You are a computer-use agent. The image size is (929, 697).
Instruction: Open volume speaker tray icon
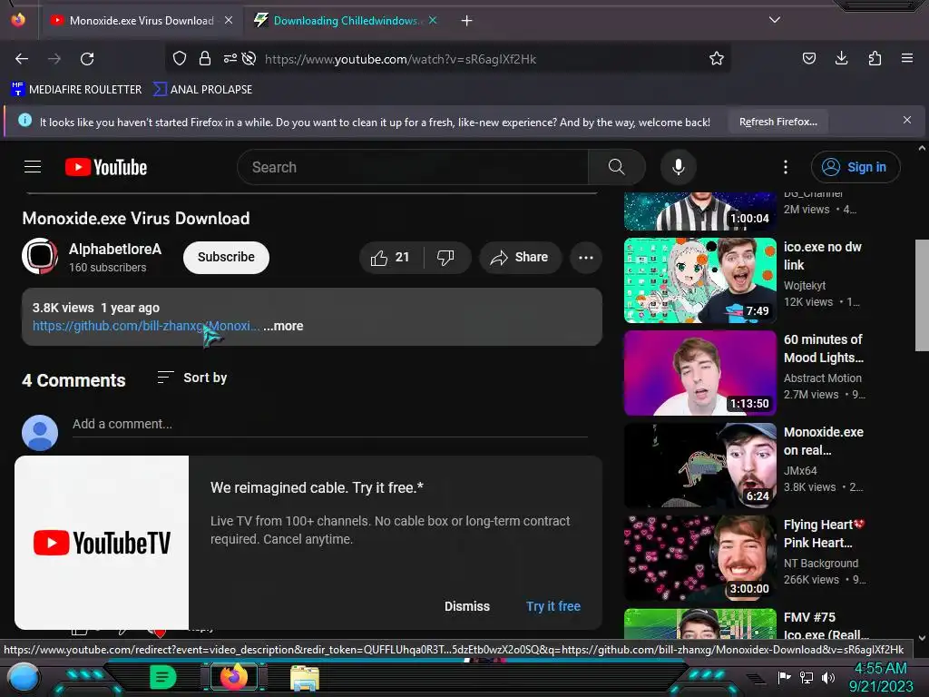click(x=828, y=677)
